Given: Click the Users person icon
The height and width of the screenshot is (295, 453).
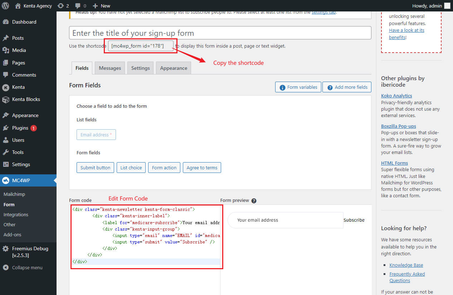Looking at the screenshot, I should [6, 140].
